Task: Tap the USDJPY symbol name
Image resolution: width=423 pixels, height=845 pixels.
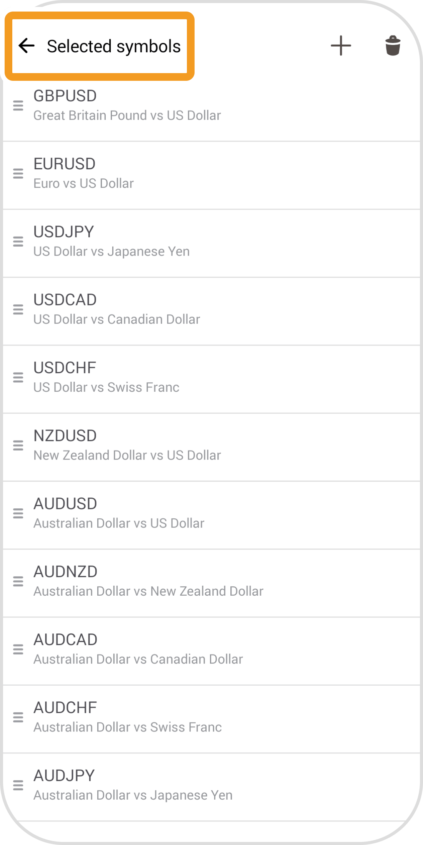Action: pyautogui.click(x=64, y=232)
